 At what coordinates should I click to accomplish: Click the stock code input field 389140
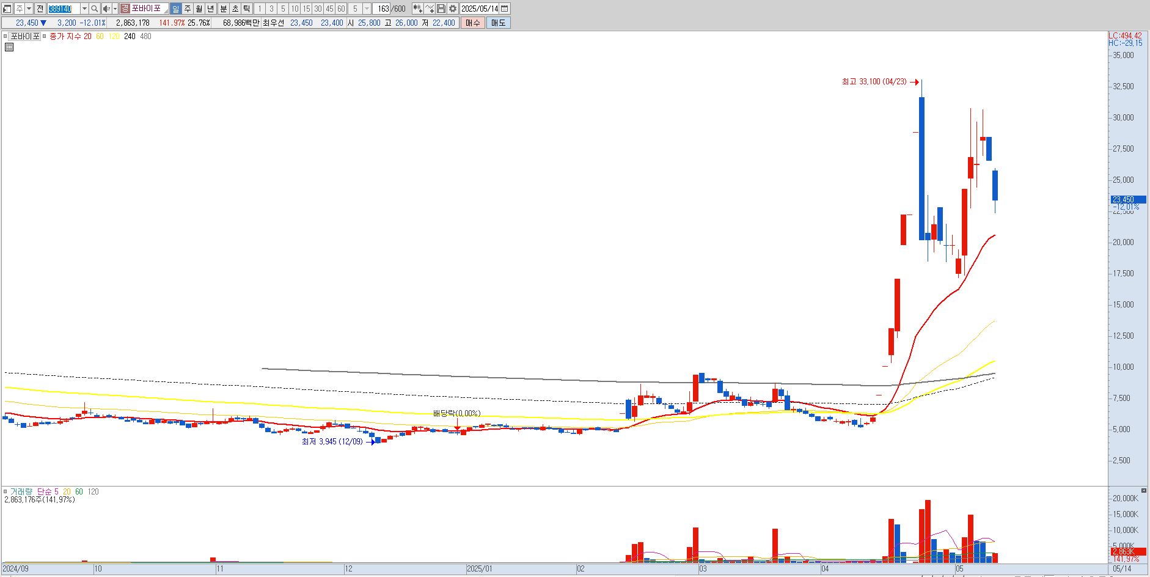pos(64,9)
